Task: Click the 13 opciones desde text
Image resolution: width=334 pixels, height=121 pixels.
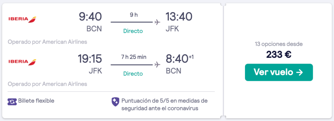Action: [279, 44]
